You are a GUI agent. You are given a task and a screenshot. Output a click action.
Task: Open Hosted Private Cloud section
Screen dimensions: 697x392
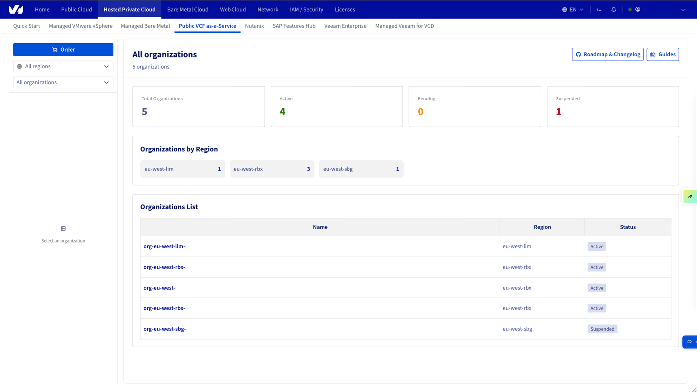[x=129, y=9]
